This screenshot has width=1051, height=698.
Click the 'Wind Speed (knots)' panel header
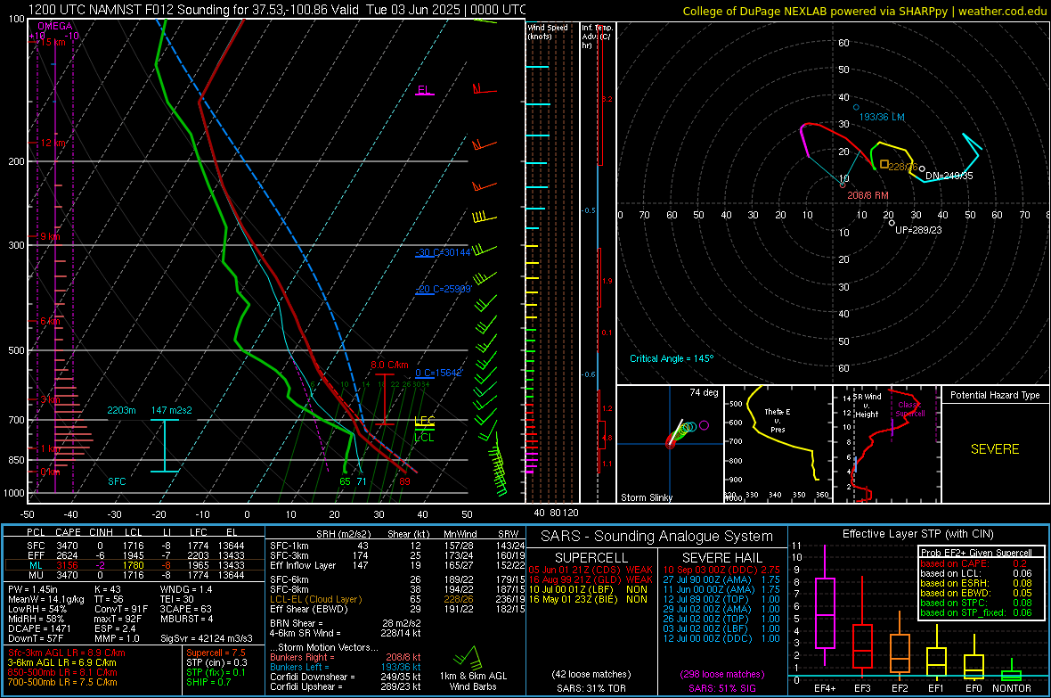coord(547,31)
